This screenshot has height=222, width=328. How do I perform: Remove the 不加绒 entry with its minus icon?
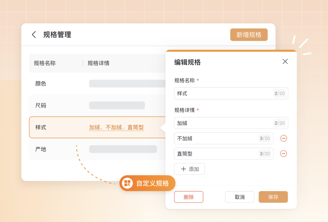click(x=283, y=138)
